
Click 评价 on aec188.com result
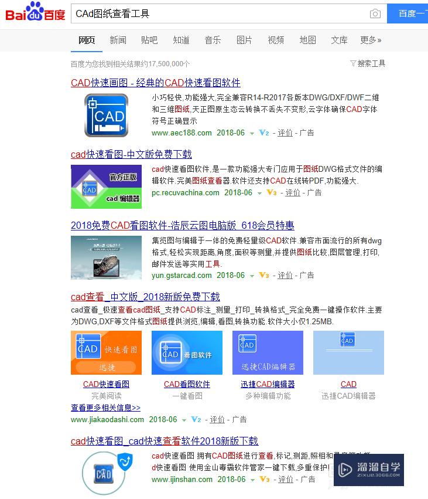(x=285, y=133)
